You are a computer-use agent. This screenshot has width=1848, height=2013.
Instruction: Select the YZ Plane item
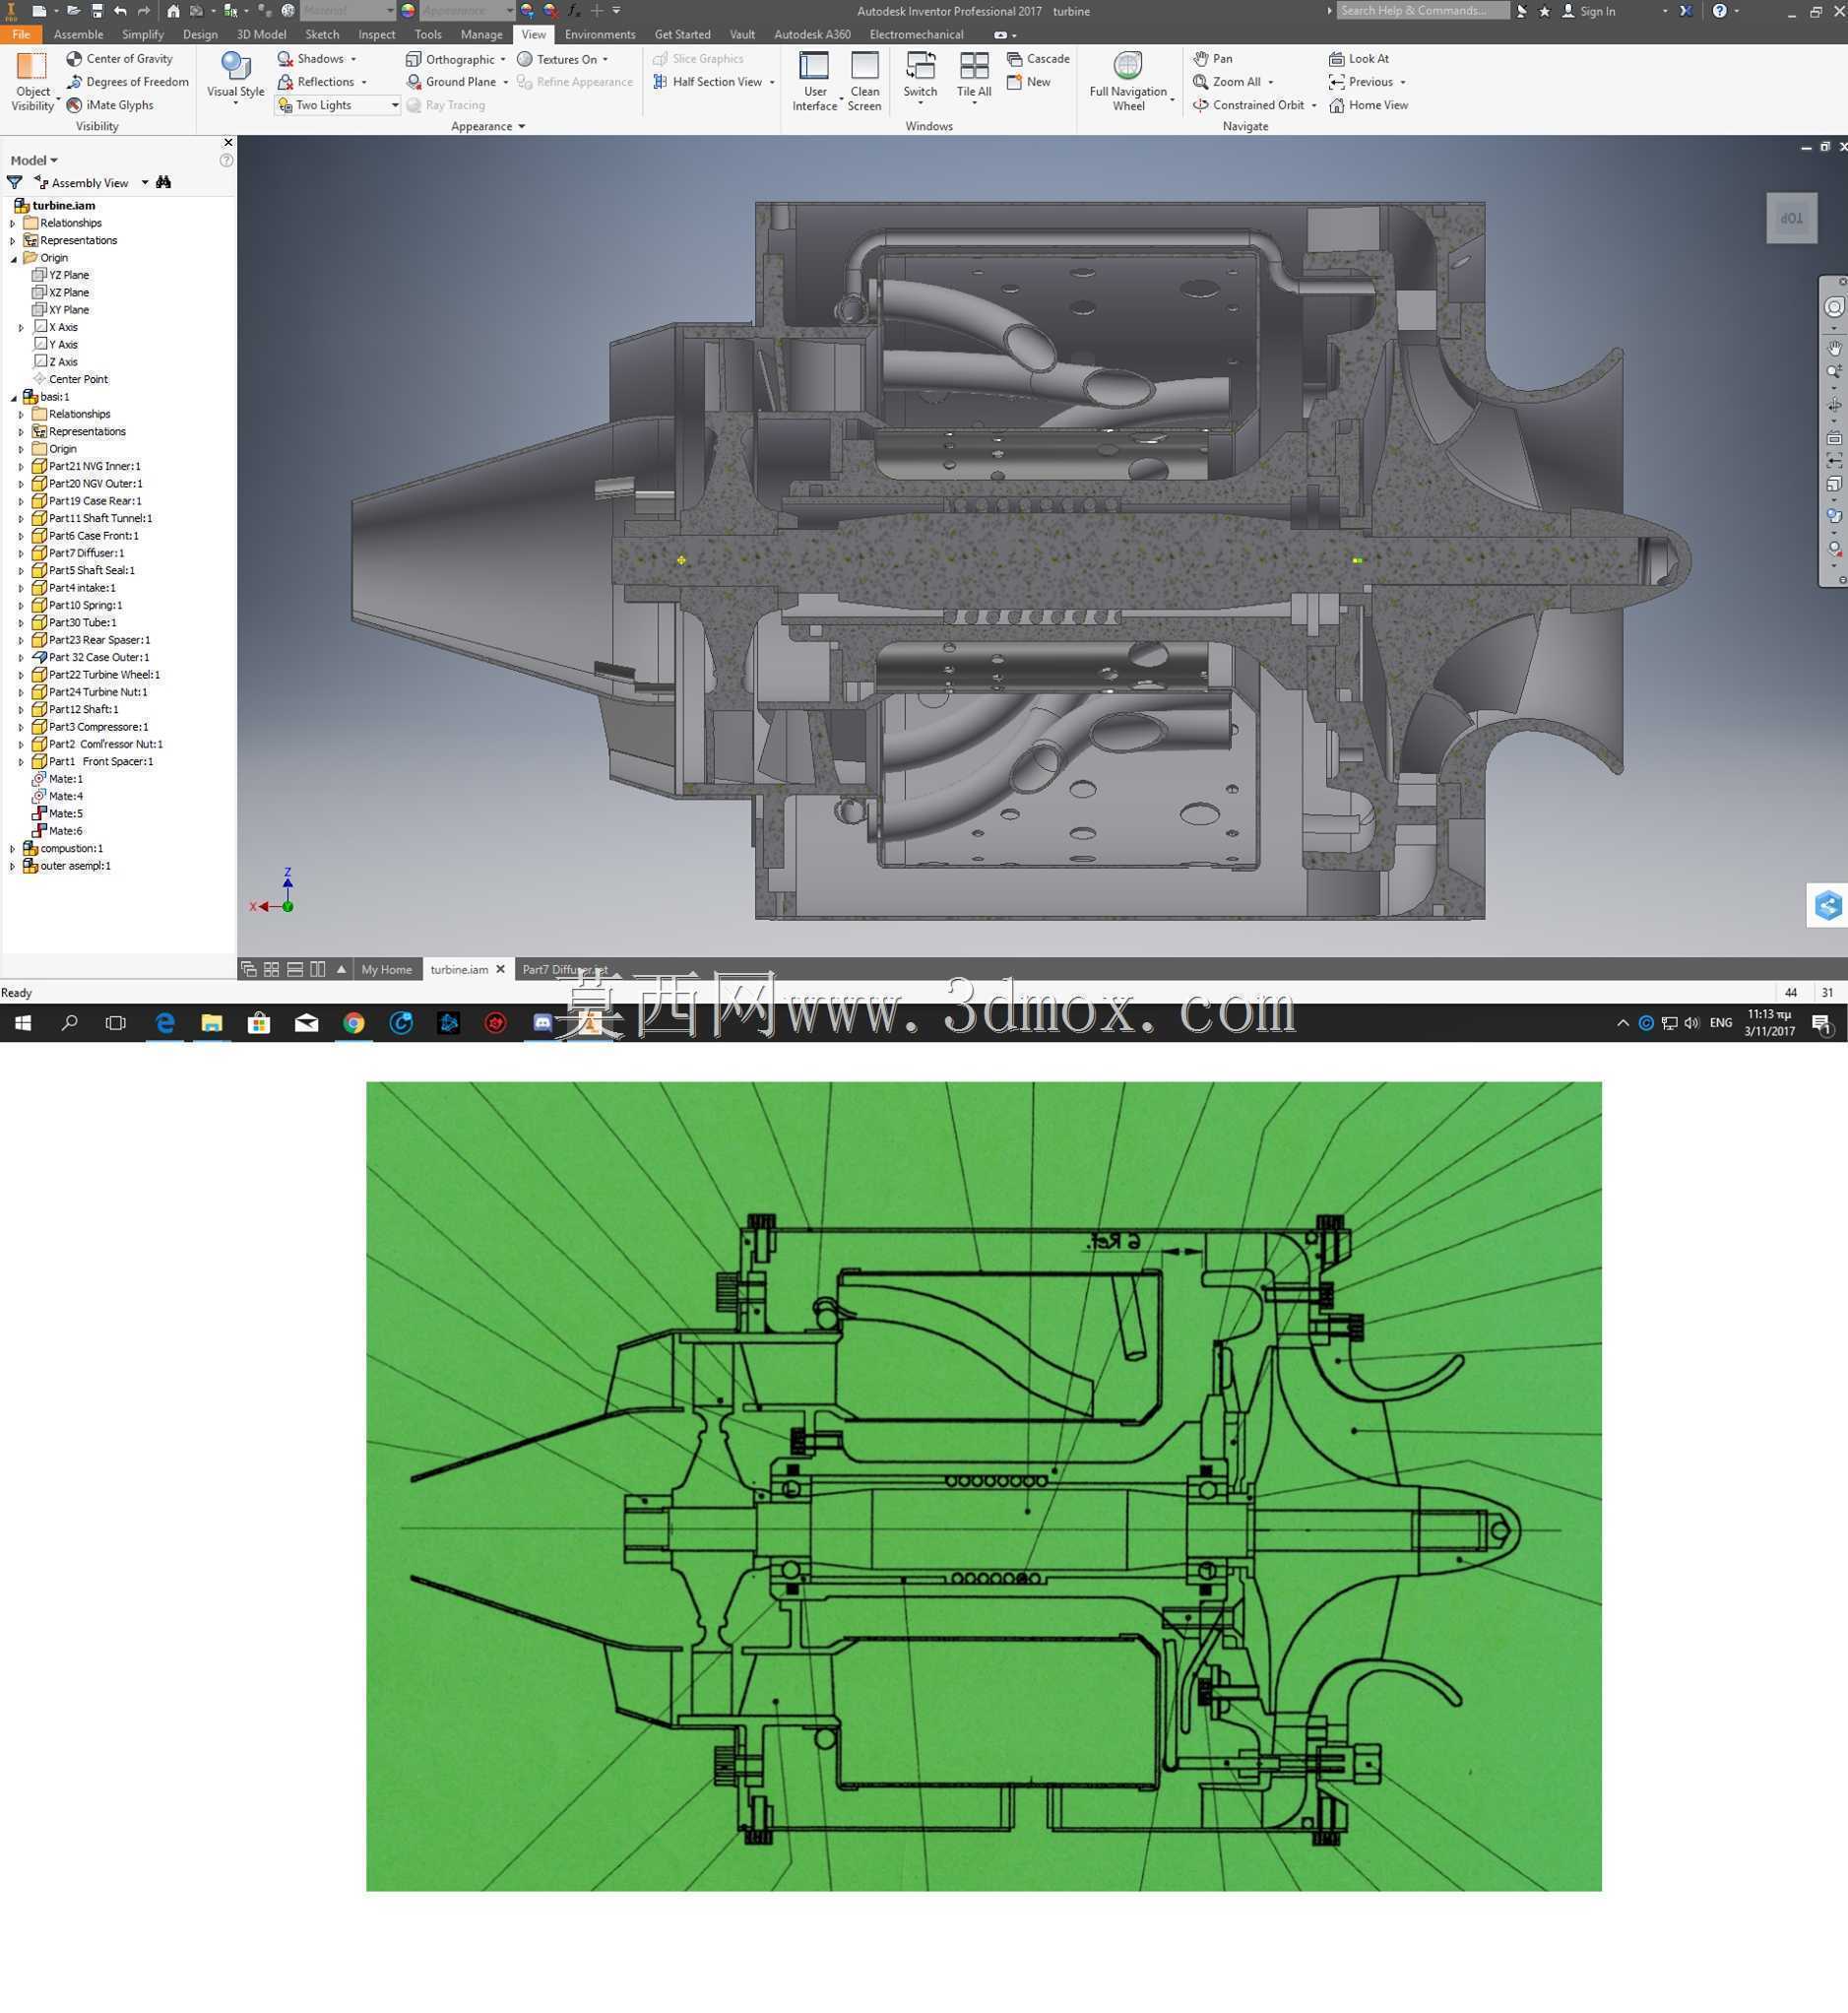click(x=61, y=275)
